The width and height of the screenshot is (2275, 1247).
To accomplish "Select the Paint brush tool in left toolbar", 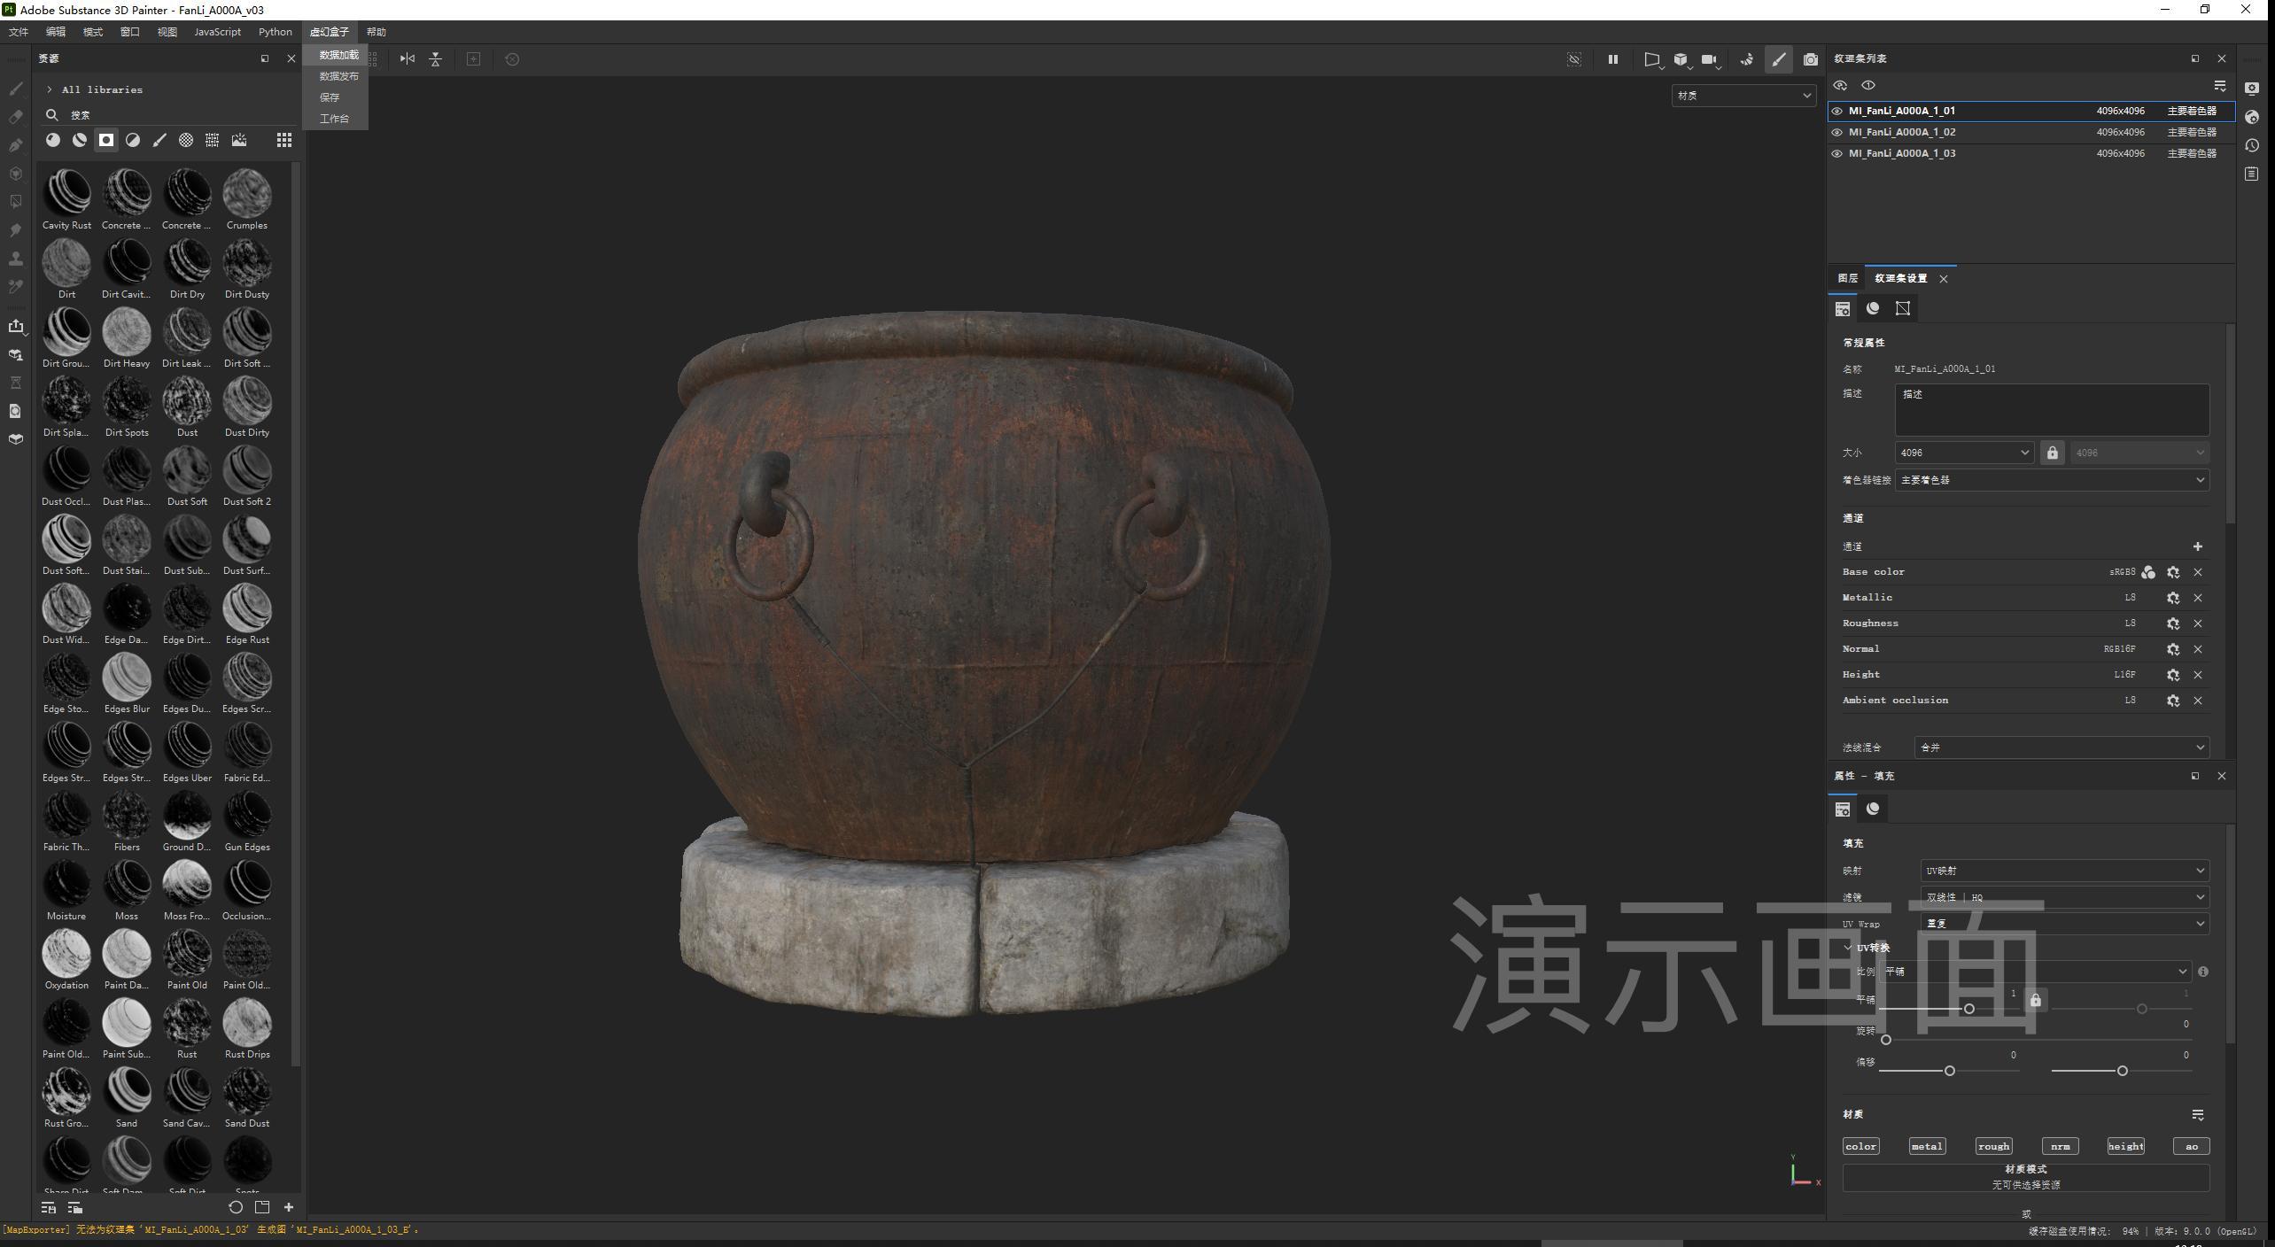I will (x=16, y=89).
